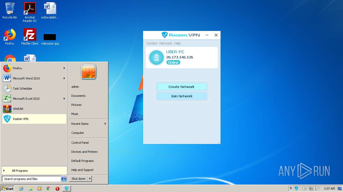
Task: Open the Recycle Bin desktop icon
Action: pyautogui.click(x=10, y=11)
